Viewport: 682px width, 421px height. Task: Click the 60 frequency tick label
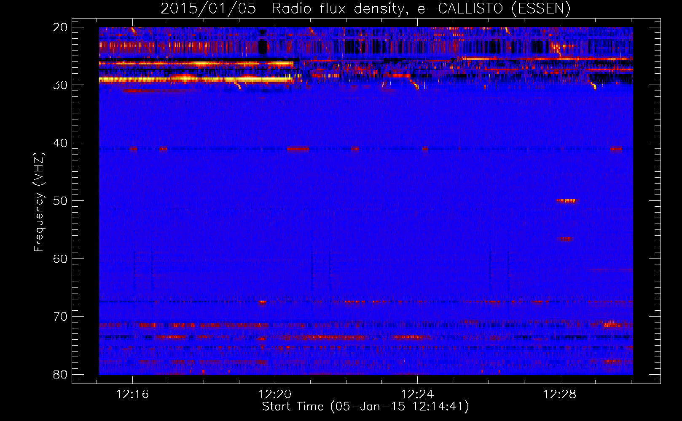pyautogui.click(x=60, y=258)
